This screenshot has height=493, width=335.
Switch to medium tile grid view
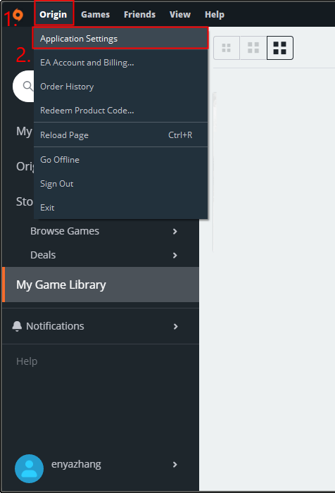coord(253,48)
